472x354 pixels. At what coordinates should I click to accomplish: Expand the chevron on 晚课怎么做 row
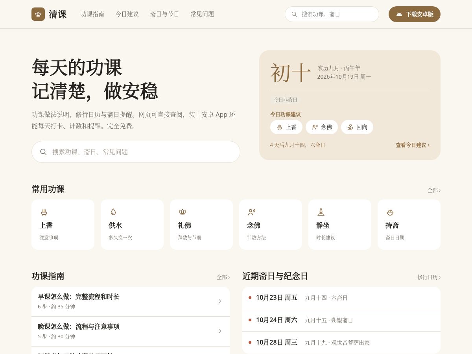tap(220, 331)
